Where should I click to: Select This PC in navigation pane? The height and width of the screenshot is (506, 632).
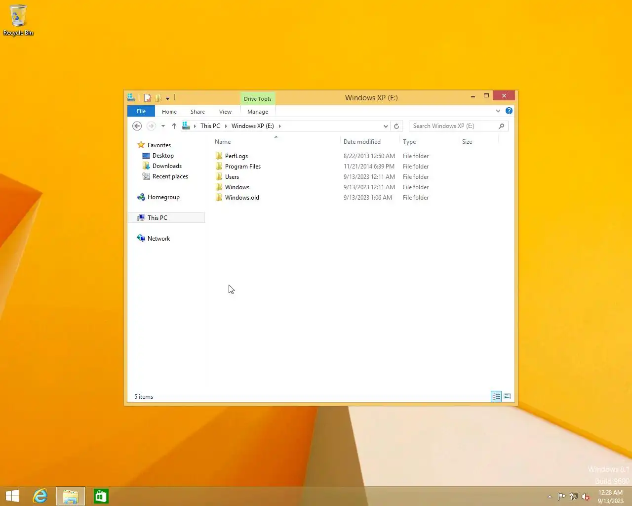[x=166, y=218]
